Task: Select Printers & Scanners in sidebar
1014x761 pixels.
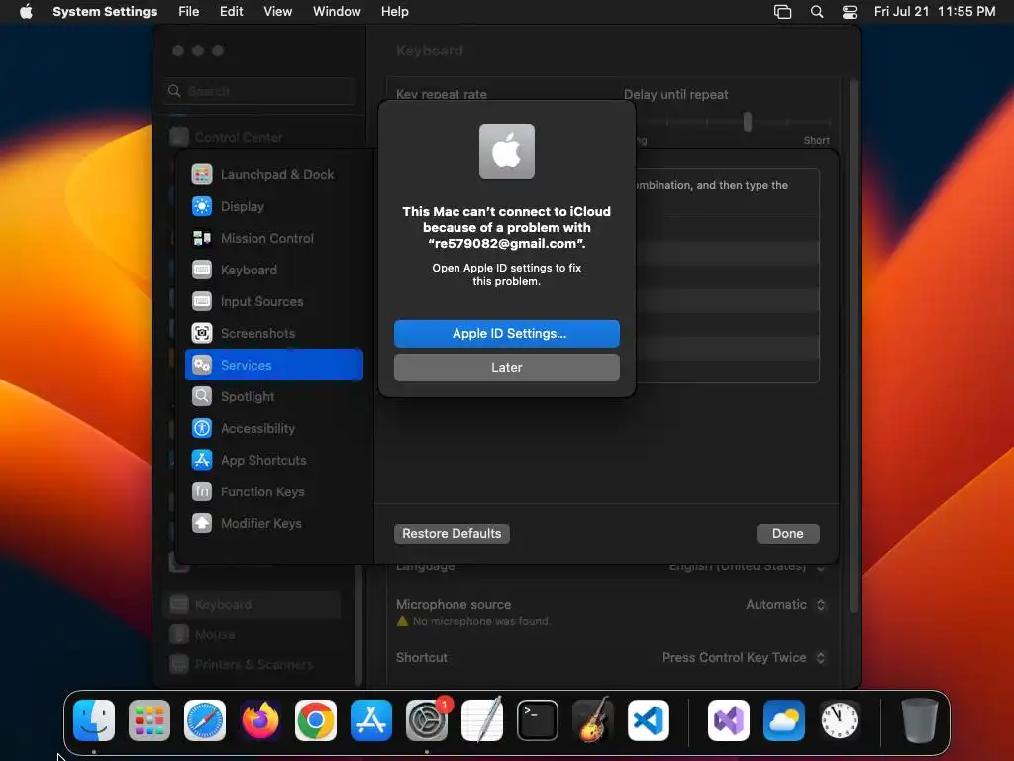Action: click(253, 665)
